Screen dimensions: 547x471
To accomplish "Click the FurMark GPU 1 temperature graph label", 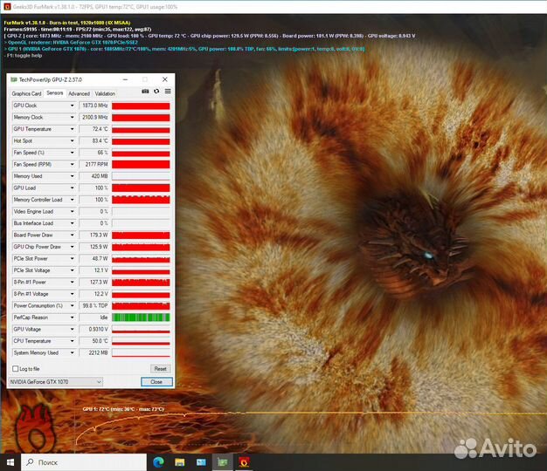I will pos(123,409).
